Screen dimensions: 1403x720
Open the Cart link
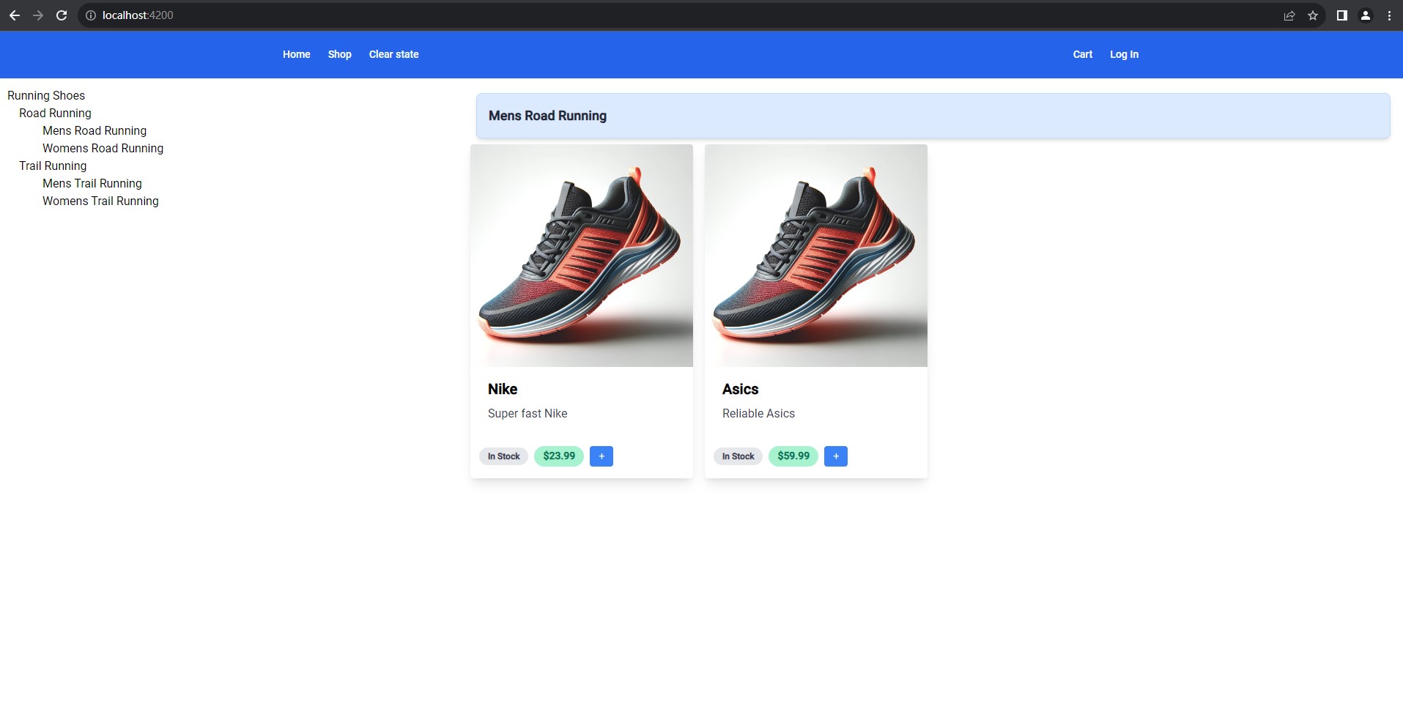click(x=1083, y=54)
